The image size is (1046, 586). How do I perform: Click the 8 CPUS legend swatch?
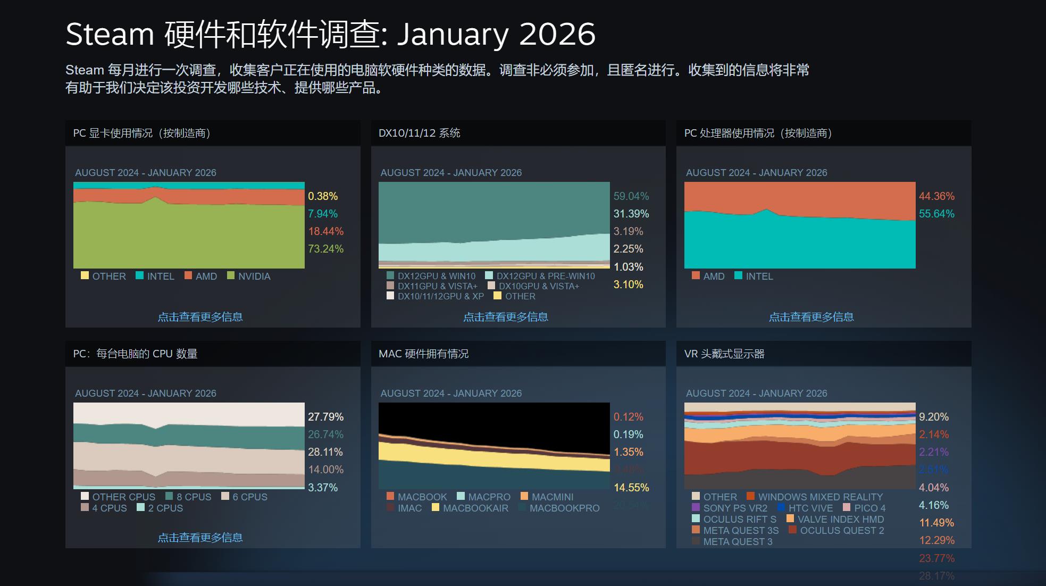[169, 496]
